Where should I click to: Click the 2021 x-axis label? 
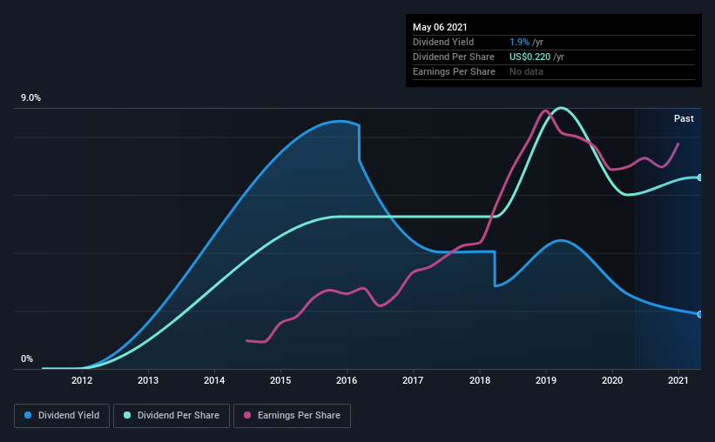(x=678, y=380)
